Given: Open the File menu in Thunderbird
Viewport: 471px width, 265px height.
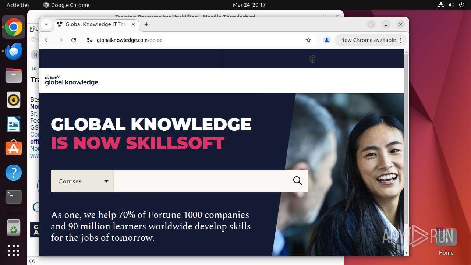Looking at the screenshot, I should pos(34,29).
